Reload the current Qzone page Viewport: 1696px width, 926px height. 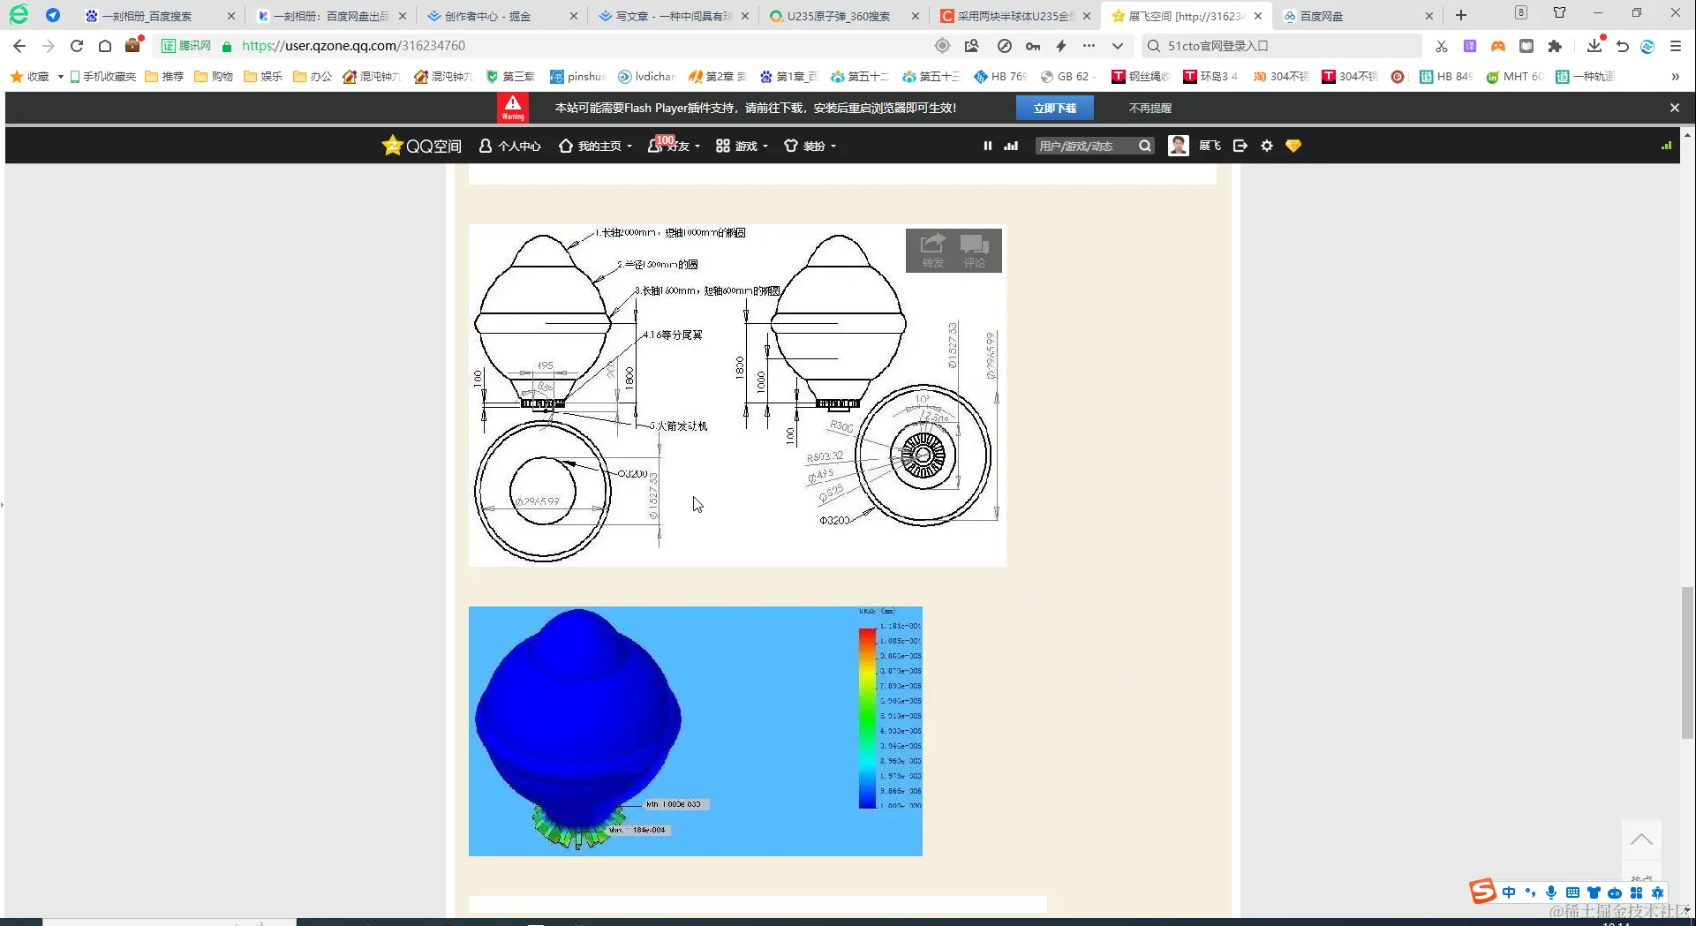pyautogui.click(x=77, y=46)
